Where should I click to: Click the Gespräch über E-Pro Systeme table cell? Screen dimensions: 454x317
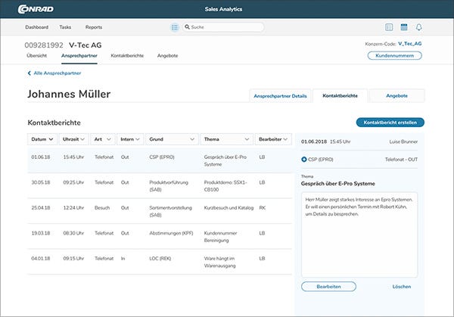tap(225, 160)
